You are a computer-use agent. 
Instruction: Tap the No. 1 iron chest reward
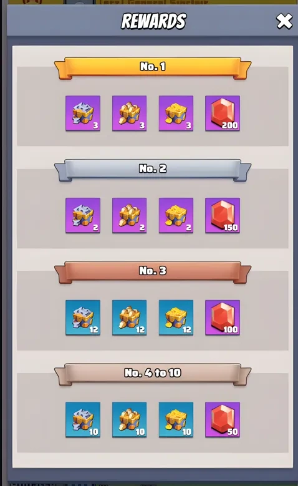pos(83,113)
